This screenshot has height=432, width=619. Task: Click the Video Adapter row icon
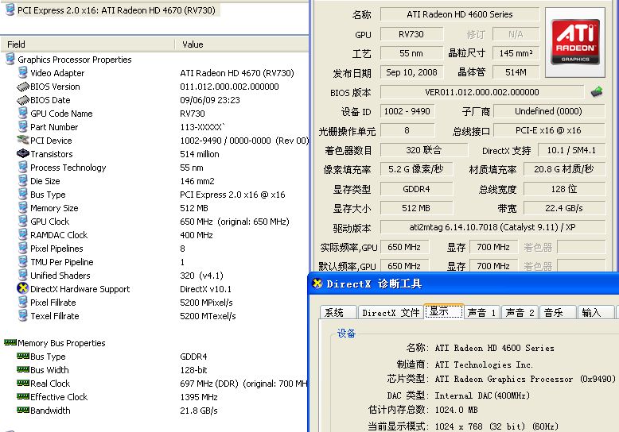click(23, 72)
